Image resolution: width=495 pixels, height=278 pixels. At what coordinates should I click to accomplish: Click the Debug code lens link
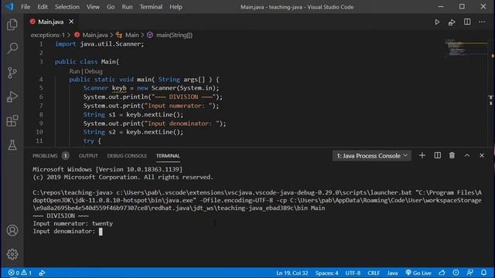click(94, 71)
